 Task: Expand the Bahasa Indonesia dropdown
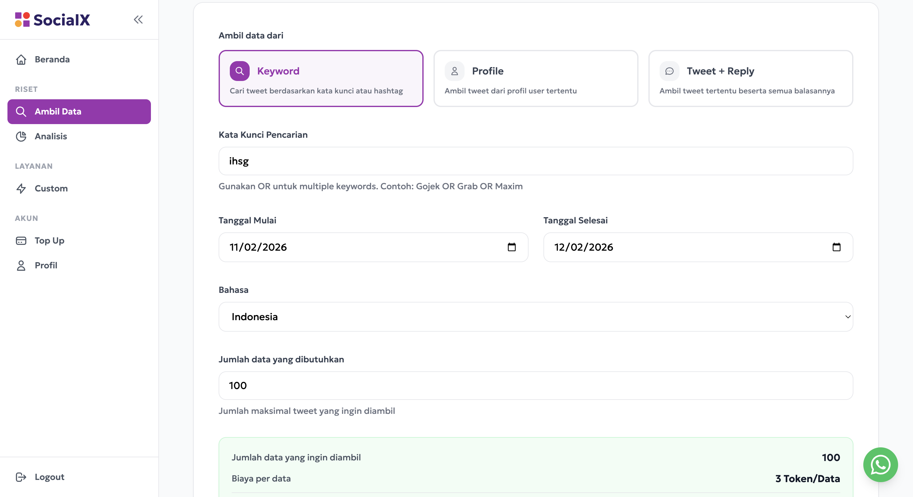[536, 317]
